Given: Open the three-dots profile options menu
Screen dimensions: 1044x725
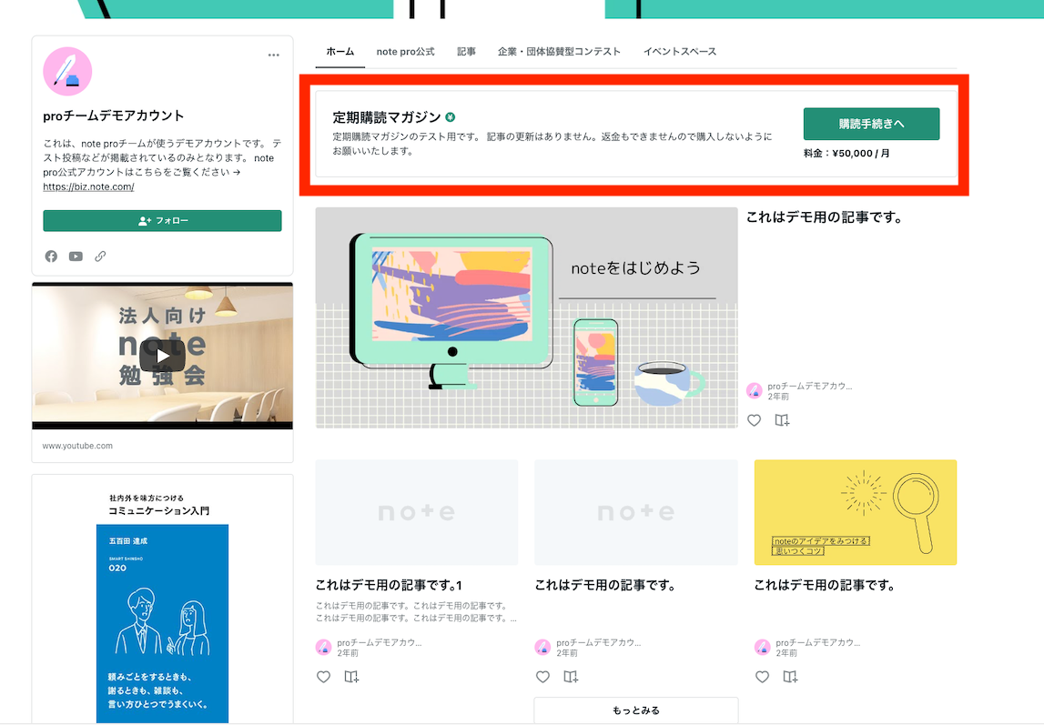Looking at the screenshot, I should click(274, 55).
